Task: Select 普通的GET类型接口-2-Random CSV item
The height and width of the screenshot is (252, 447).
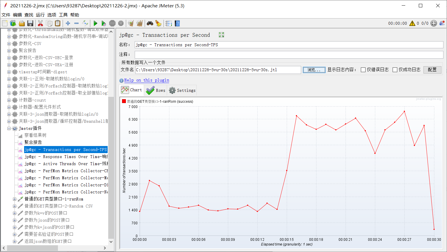Action: [x=59, y=206]
